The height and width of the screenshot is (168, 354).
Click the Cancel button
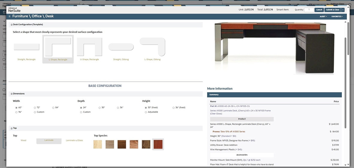pyautogui.click(x=319, y=10)
